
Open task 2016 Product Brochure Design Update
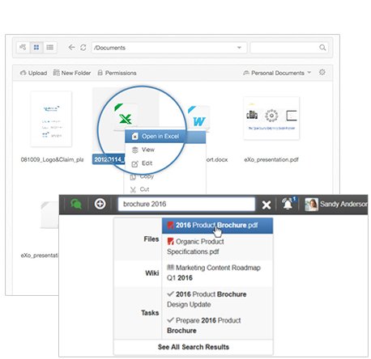click(x=217, y=299)
